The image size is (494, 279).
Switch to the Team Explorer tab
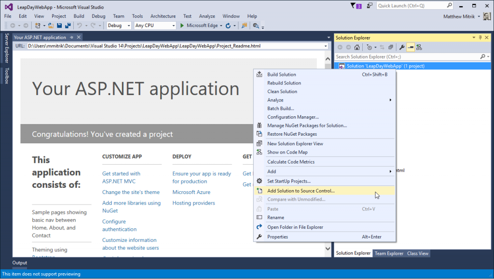389,253
